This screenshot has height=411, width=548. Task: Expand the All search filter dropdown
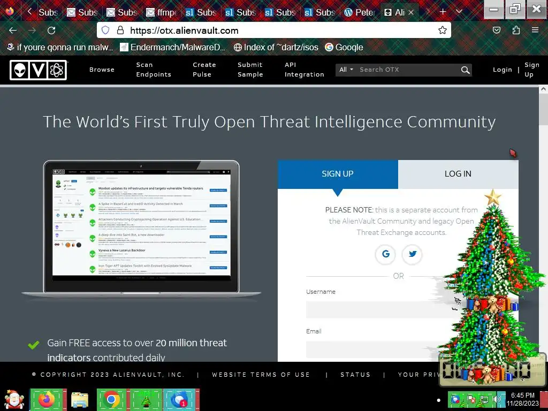pos(346,70)
